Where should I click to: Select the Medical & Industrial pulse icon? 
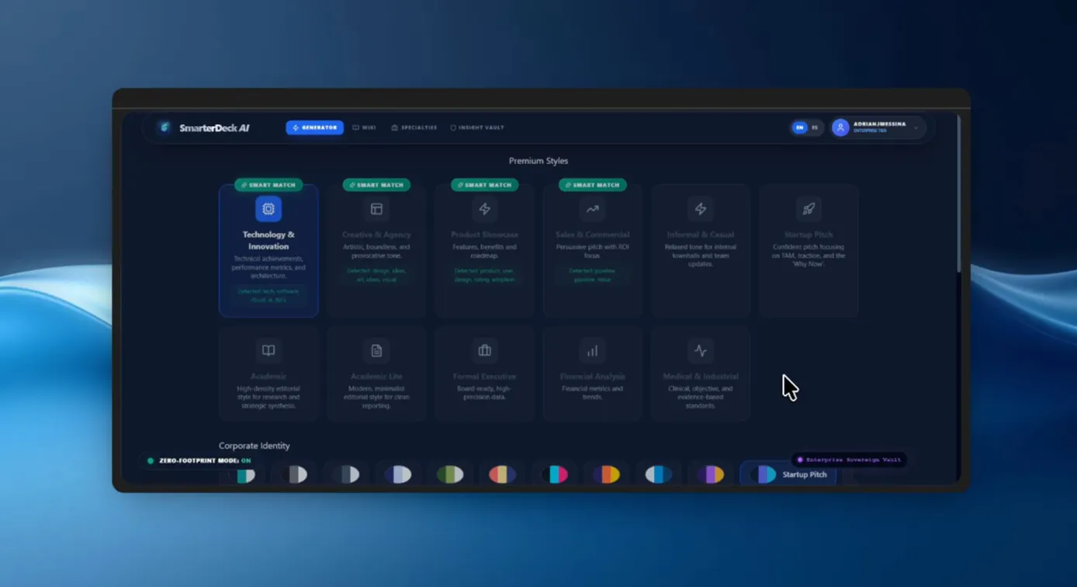click(701, 351)
